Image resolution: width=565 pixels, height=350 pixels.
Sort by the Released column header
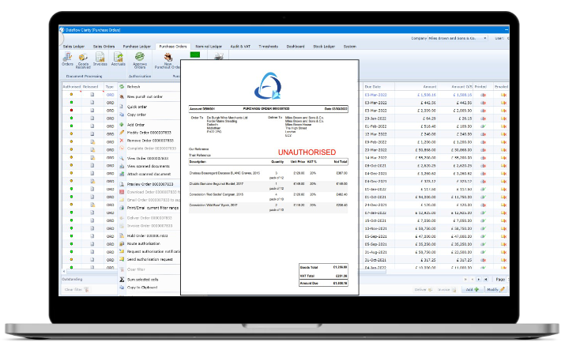click(90, 87)
